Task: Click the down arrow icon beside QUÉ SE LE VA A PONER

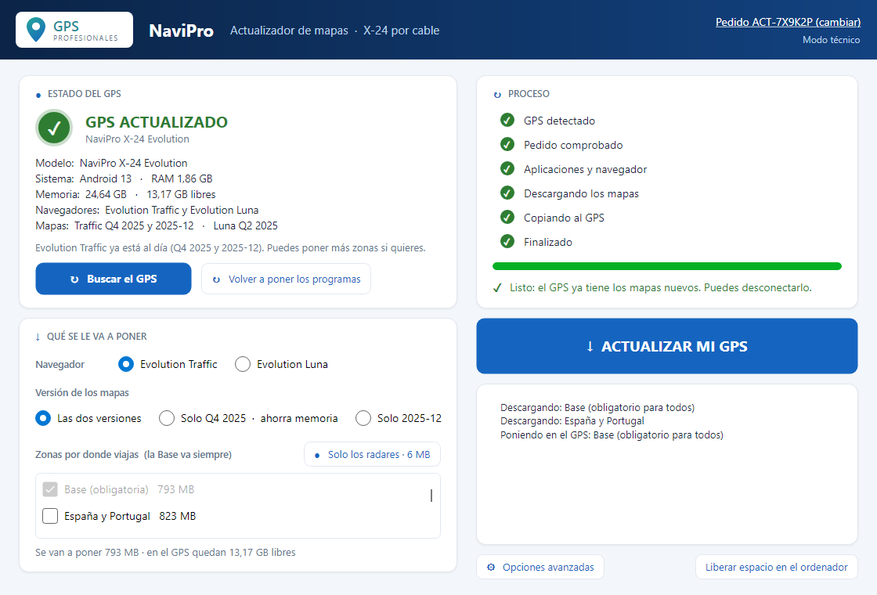Action: (x=38, y=337)
